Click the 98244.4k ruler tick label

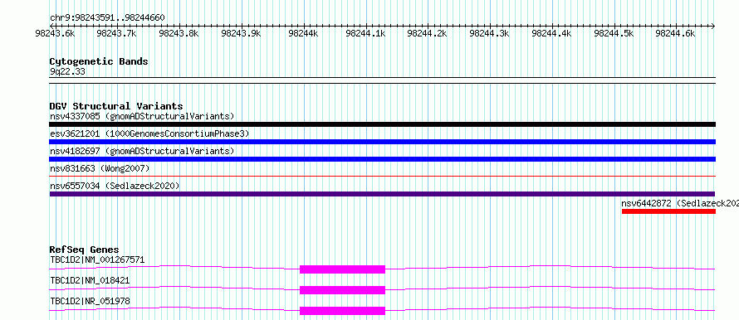(552, 33)
